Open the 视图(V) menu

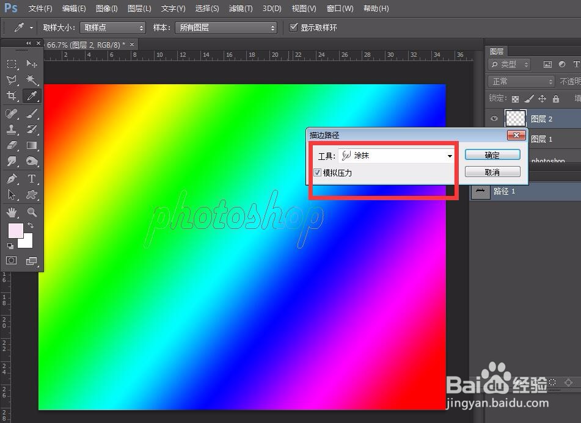click(304, 8)
